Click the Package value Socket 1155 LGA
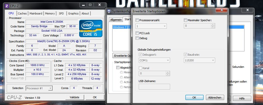The width and height of the screenshot is (263, 105). pyautogui.click(x=52, y=31)
